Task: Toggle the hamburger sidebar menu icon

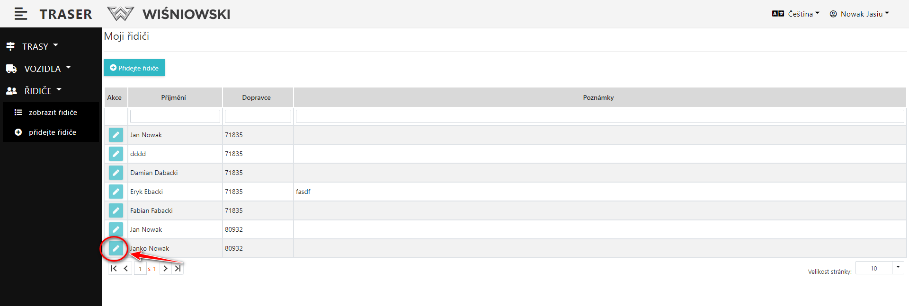Action: click(21, 14)
